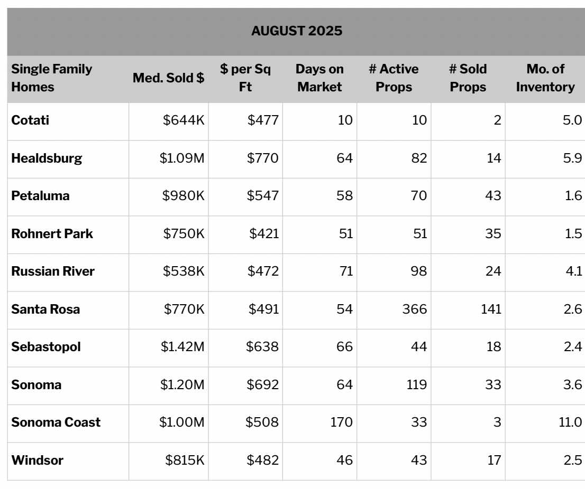This screenshot has width=585, height=489.
Task: Click Petaluma's $980K median price cell
Action: coord(183,196)
